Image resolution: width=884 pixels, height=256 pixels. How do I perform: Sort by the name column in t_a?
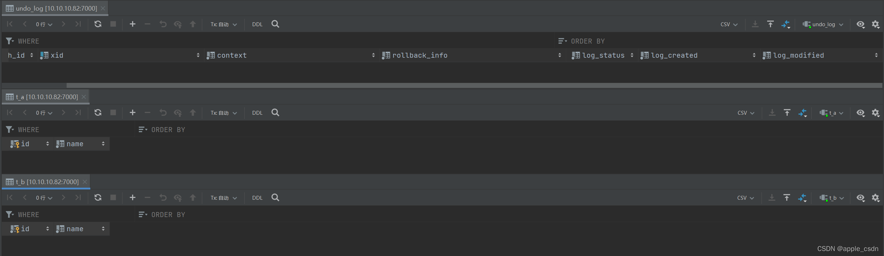pyautogui.click(x=81, y=144)
